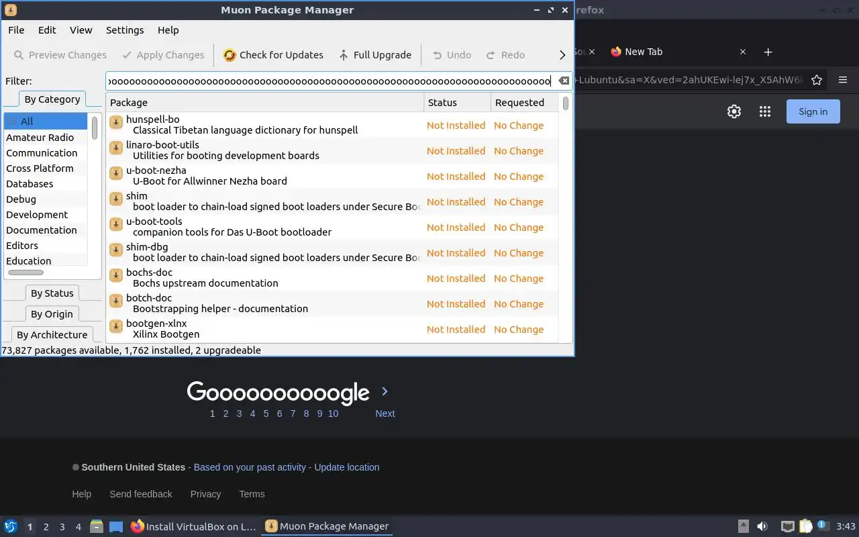Bookmark this page with Firefox star icon
This screenshot has height=537, width=859.
coord(817,80)
